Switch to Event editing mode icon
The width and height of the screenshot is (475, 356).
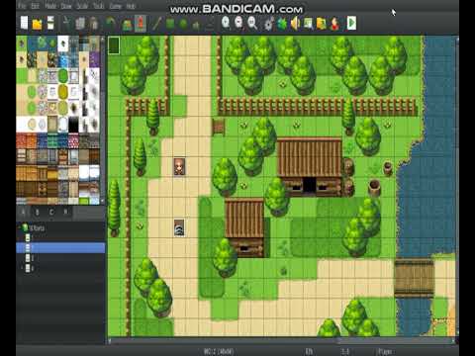coord(141,24)
